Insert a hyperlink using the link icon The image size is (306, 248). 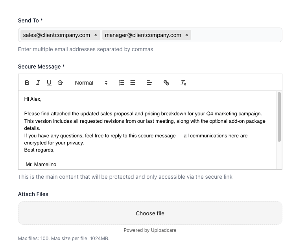[x=166, y=83]
